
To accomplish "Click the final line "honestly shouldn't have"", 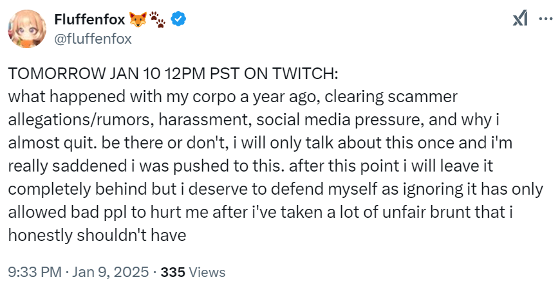I will pos(97,235).
